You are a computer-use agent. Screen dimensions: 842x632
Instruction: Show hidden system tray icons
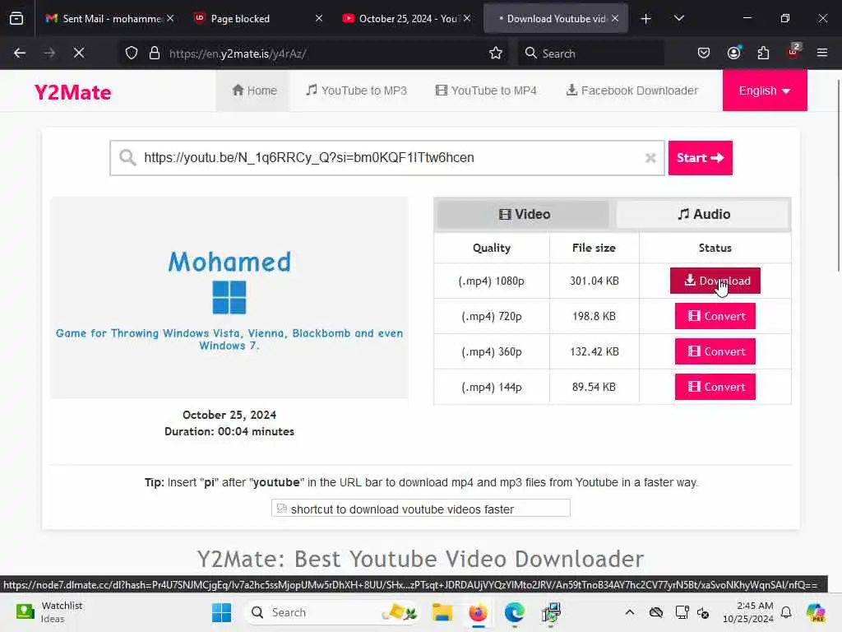coord(630,612)
